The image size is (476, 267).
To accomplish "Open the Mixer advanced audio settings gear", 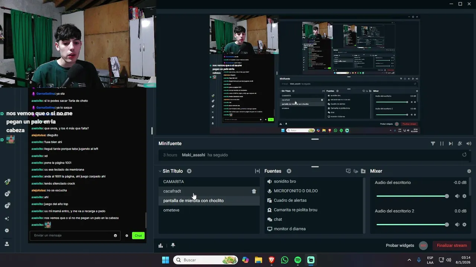I will click(x=469, y=171).
